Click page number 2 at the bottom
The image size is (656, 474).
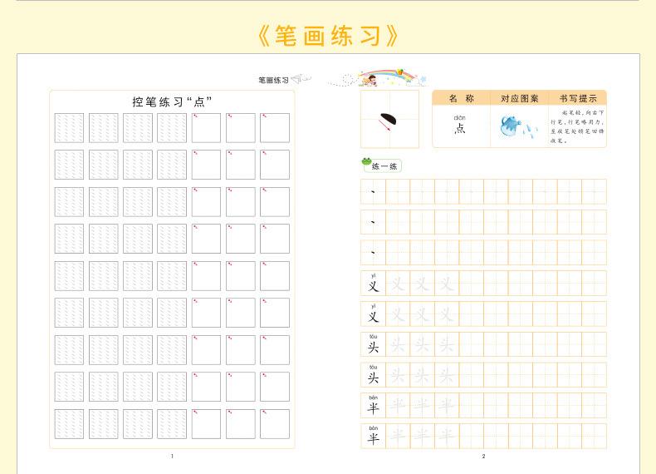click(x=483, y=457)
